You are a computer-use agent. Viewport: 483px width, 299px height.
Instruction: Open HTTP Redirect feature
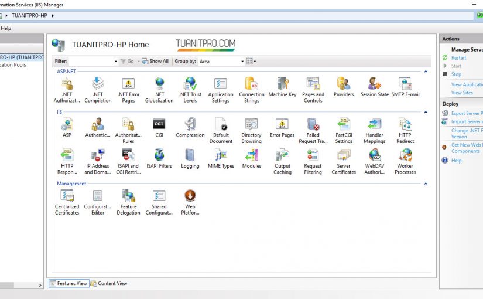[405, 131]
